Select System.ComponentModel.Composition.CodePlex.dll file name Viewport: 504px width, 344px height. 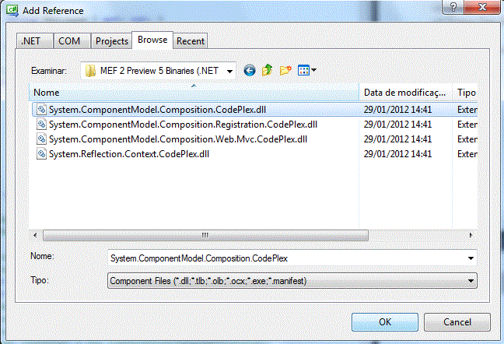[157, 110]
